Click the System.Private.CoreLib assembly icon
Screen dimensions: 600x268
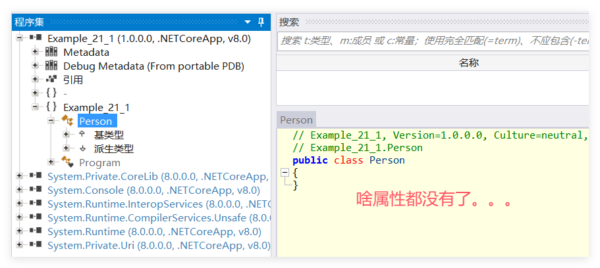[36, 175]
